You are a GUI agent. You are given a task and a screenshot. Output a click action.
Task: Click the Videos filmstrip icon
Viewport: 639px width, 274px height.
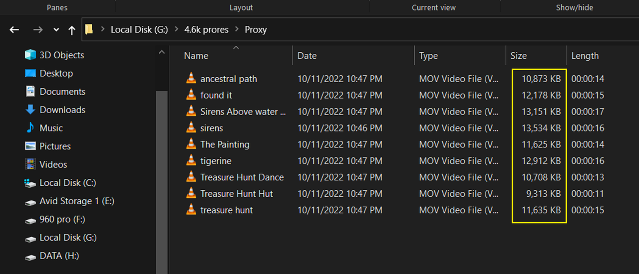click(x=30, y=164)
